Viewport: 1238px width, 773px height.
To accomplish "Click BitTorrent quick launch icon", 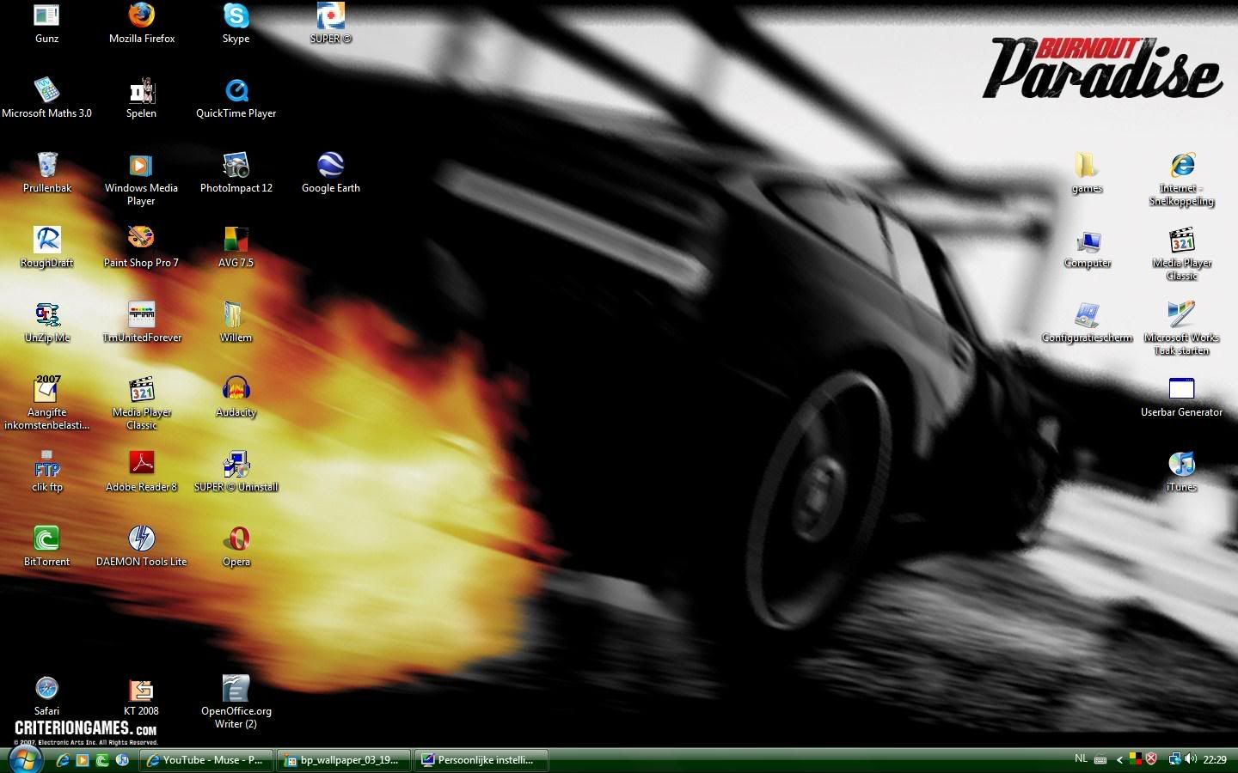I will (x=102, y=760).
